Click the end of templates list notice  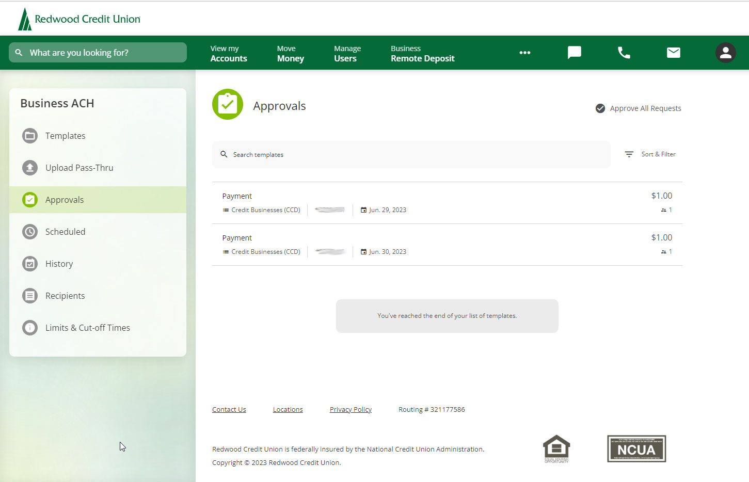[447, 316]
